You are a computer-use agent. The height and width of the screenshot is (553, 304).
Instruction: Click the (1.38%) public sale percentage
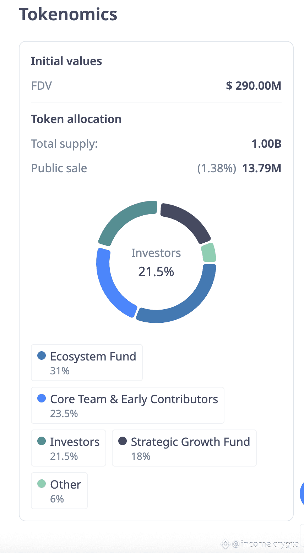pyautogui.click(x=217, y=168)
